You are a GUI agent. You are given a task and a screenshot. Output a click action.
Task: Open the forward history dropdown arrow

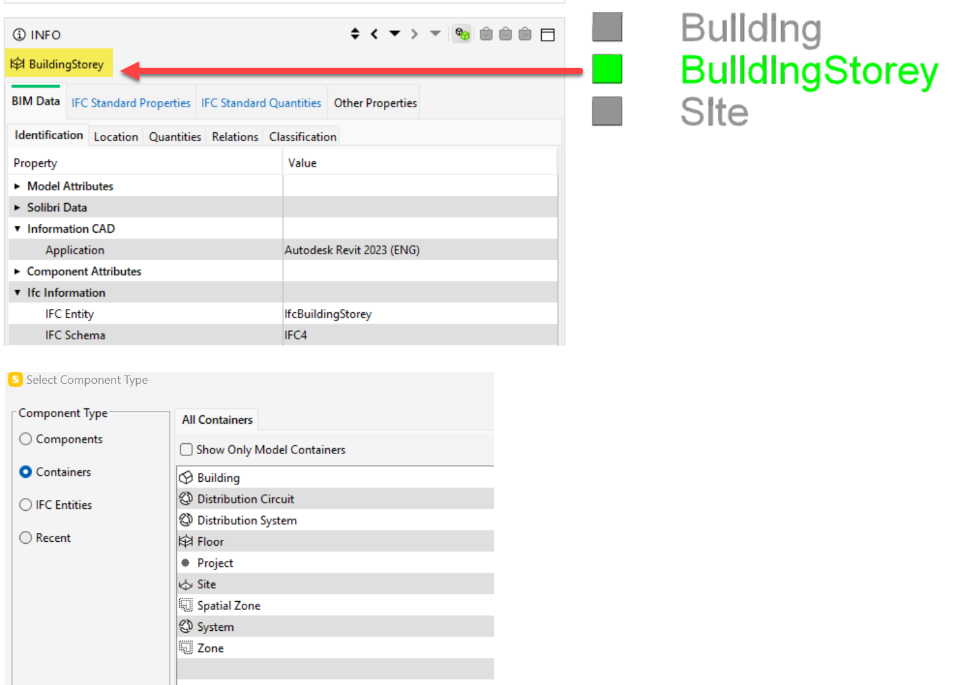(435, 34)
